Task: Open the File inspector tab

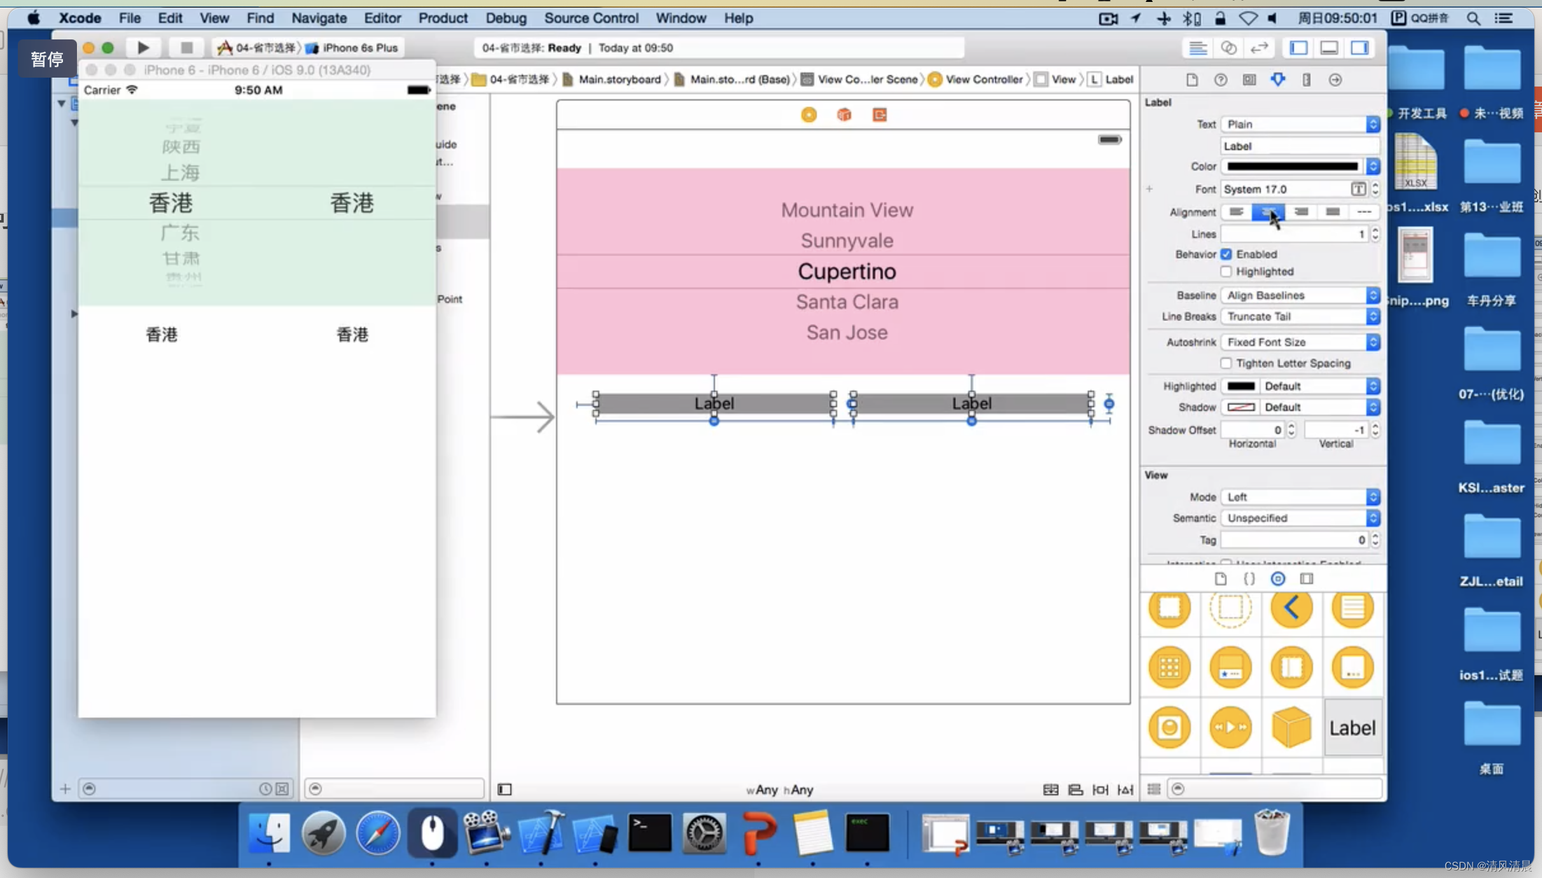Action: pyautogui.click(x=1191, y=80)
